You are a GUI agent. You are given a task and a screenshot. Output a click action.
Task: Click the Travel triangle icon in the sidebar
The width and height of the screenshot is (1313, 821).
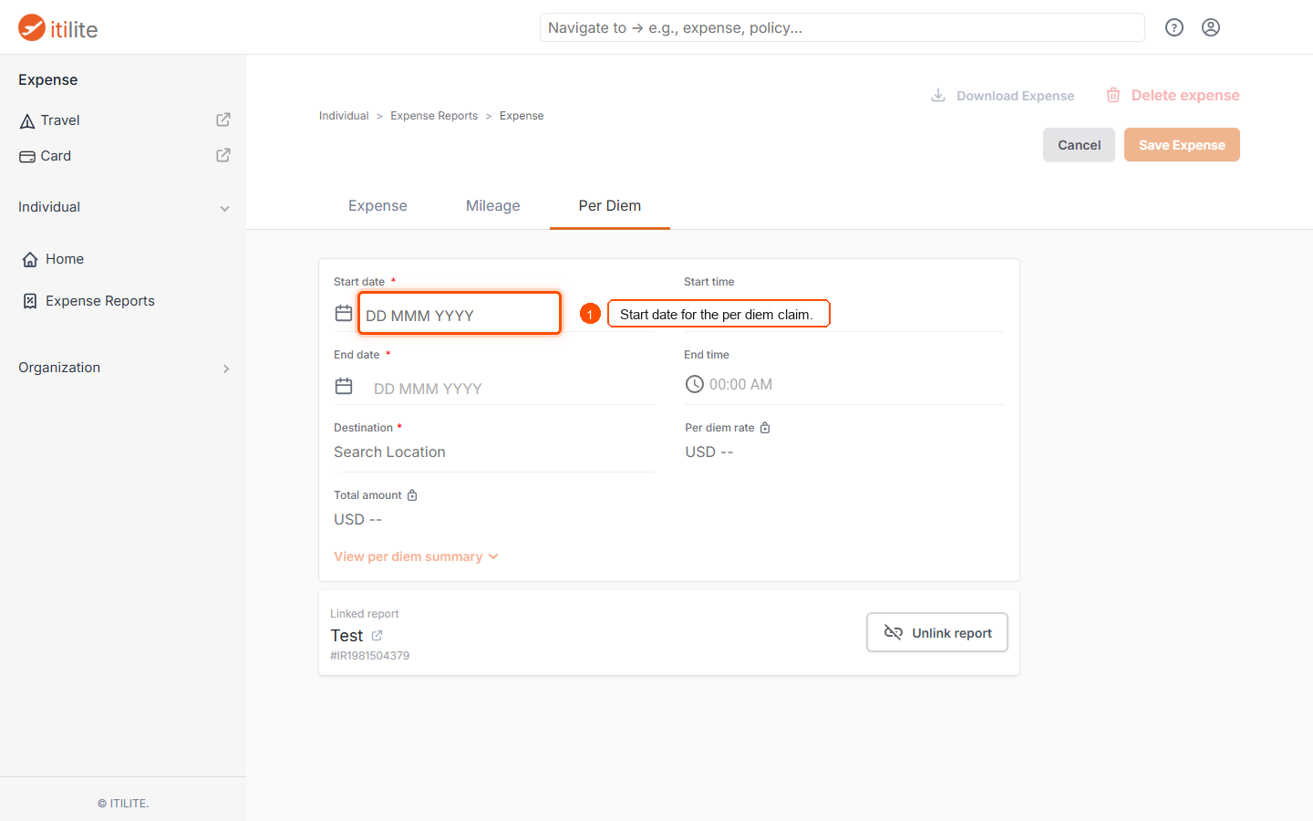coord(27,120)
